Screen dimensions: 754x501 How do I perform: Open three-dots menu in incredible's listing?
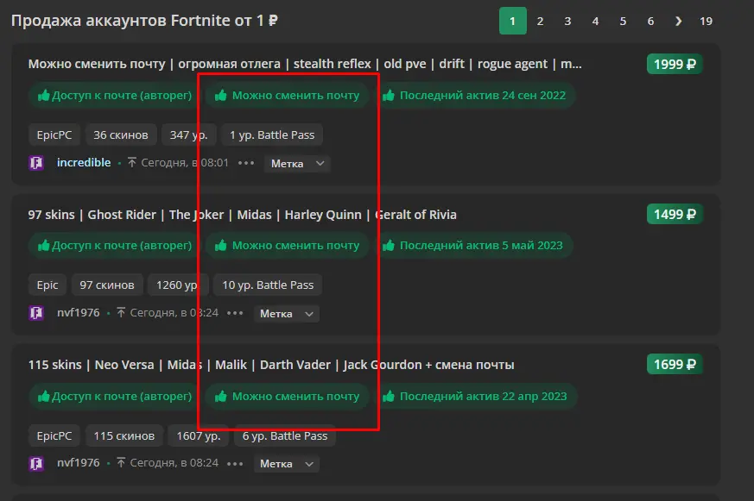246,163
